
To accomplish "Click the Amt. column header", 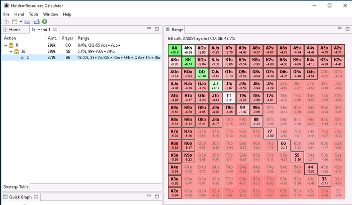I will (x=53, y=38).
